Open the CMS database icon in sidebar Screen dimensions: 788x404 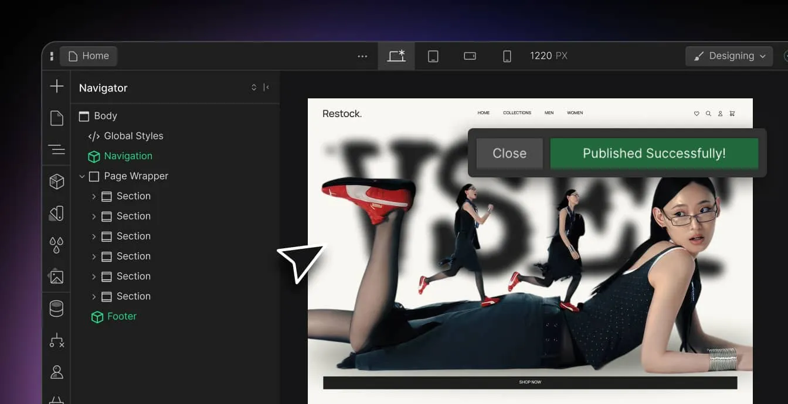(56, 309)
